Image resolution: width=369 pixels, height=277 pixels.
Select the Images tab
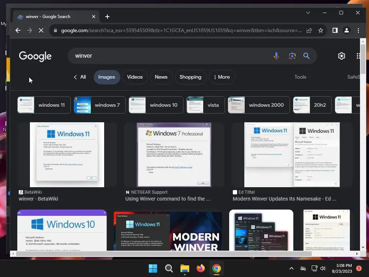coord(107,77)
